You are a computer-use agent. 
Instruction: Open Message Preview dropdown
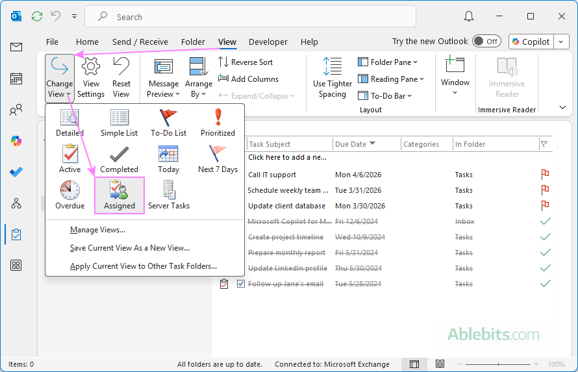click(x=163, y=78)
